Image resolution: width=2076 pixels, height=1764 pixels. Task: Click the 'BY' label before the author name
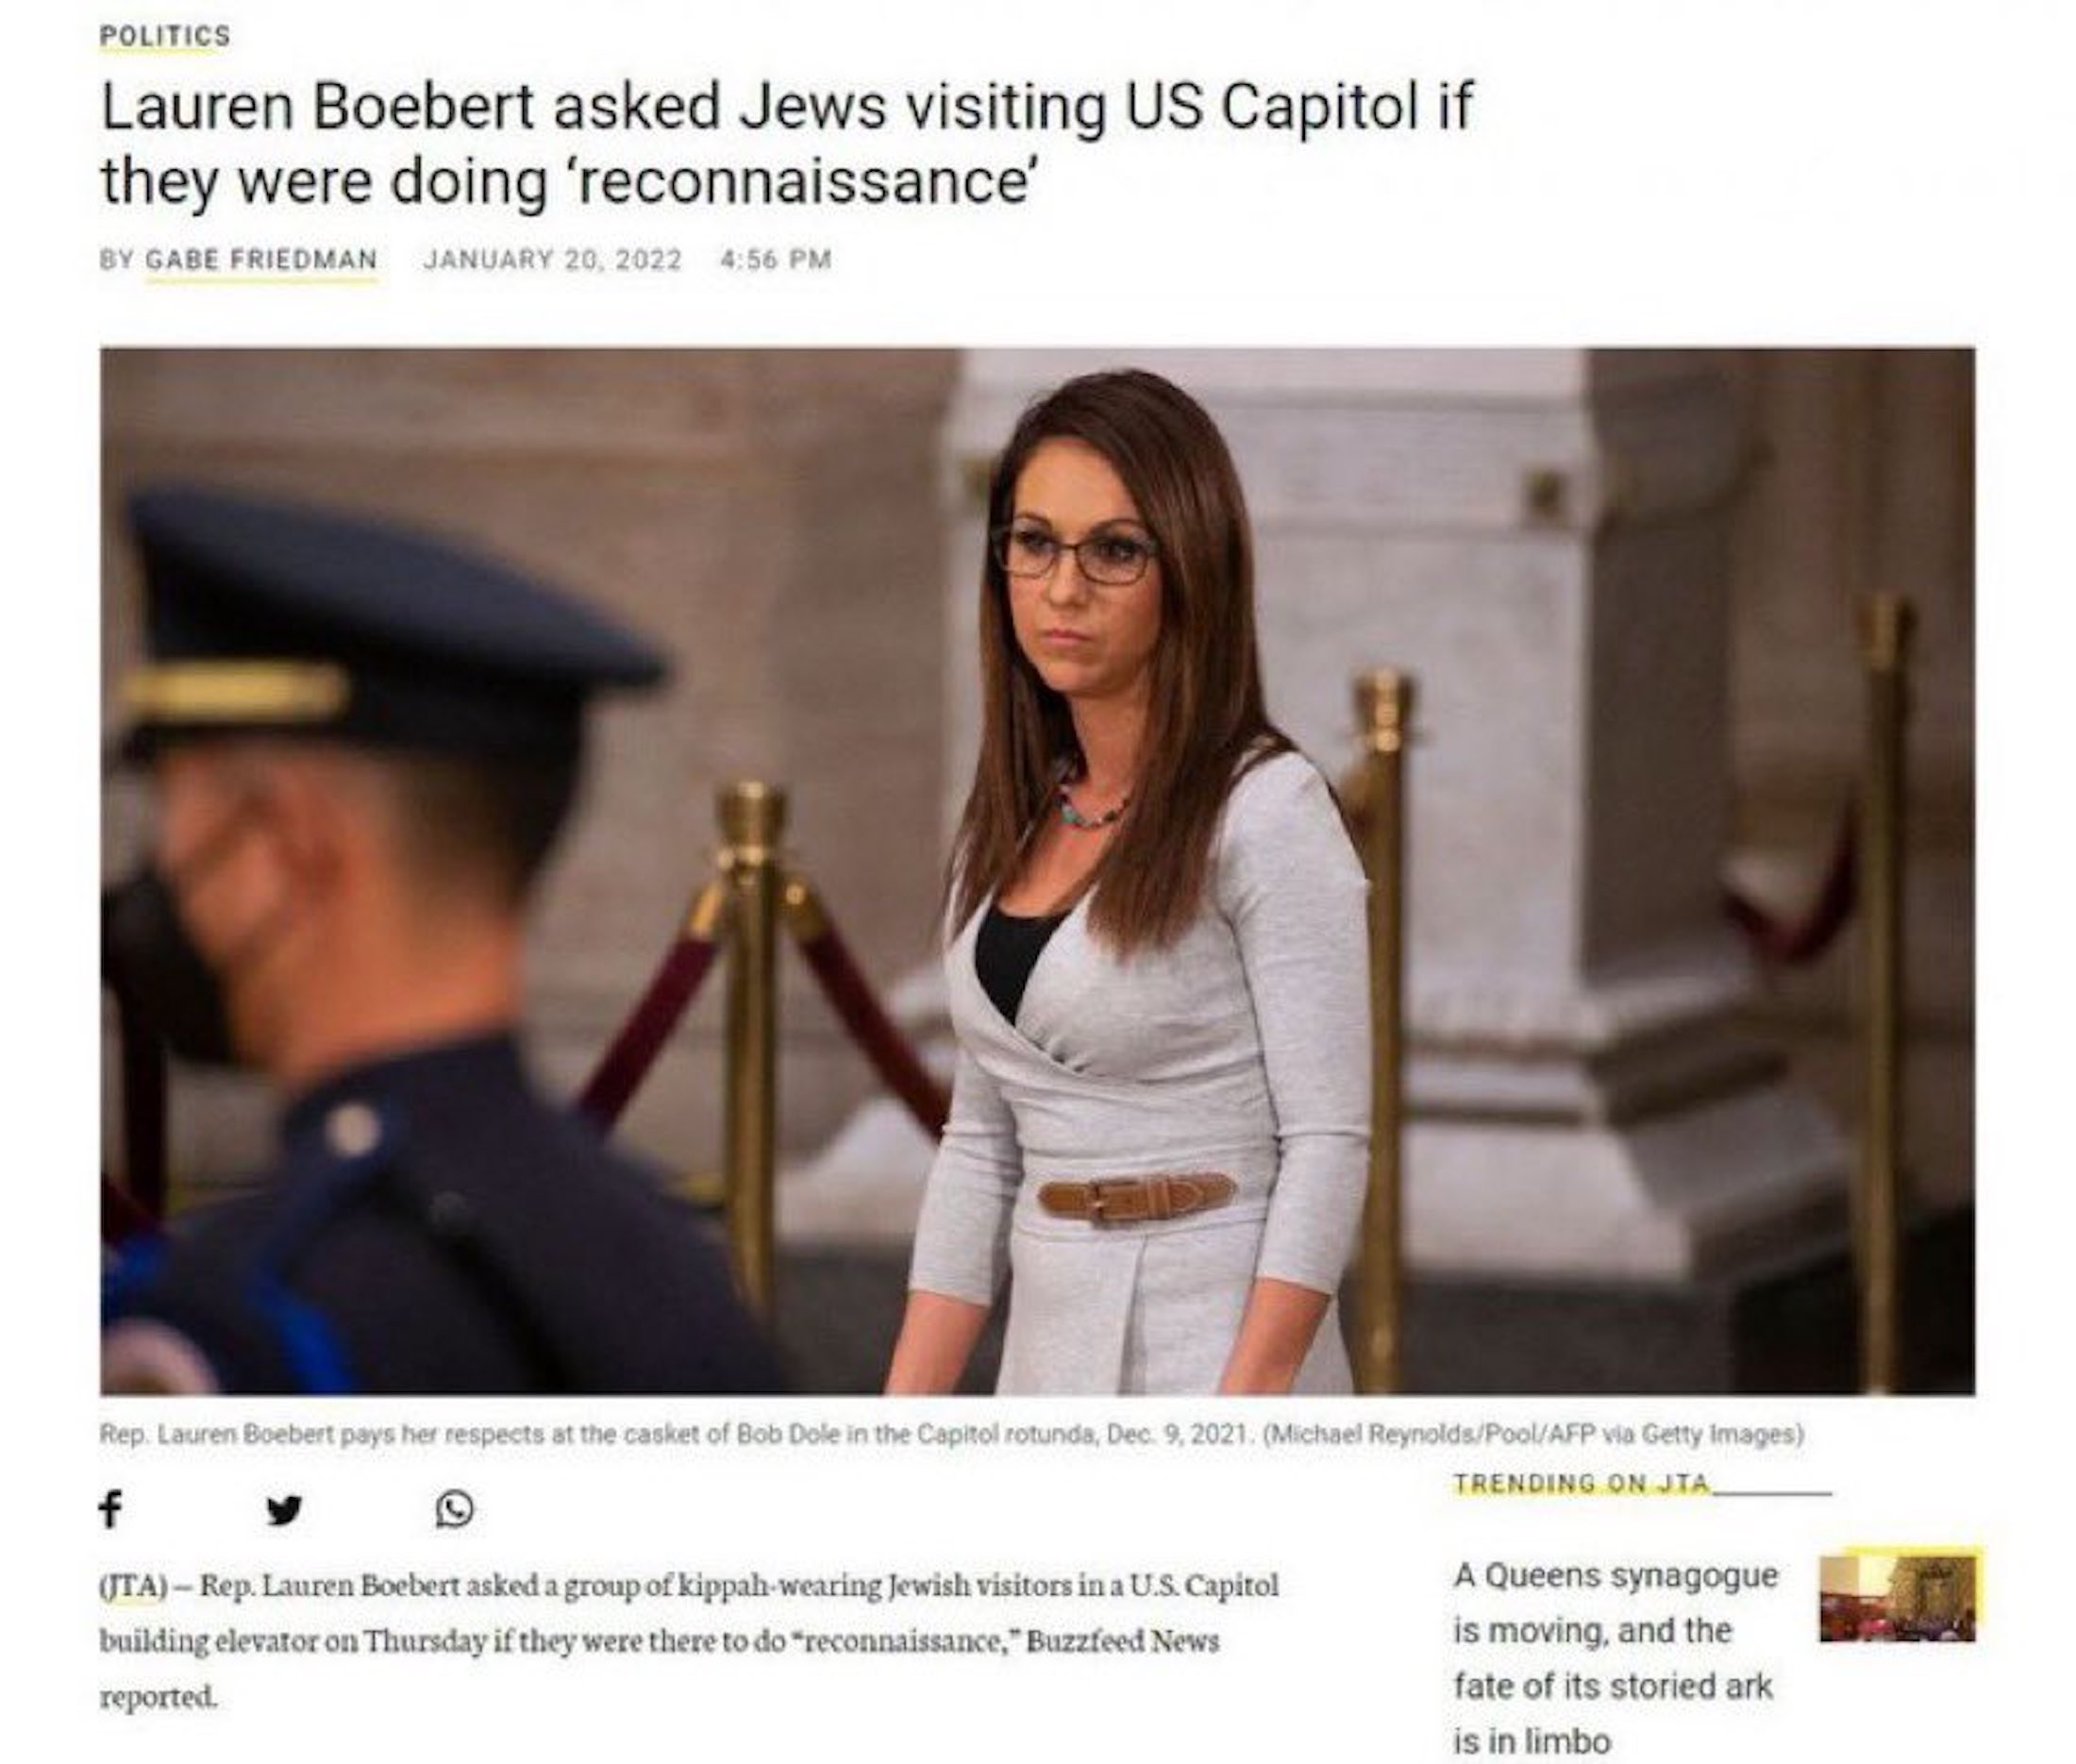(116, 259)
